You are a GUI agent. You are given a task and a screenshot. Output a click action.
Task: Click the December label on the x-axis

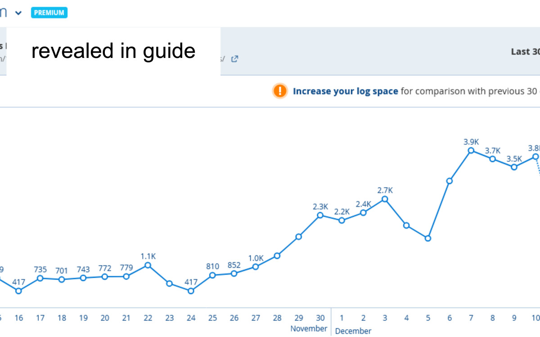[354, 330]
